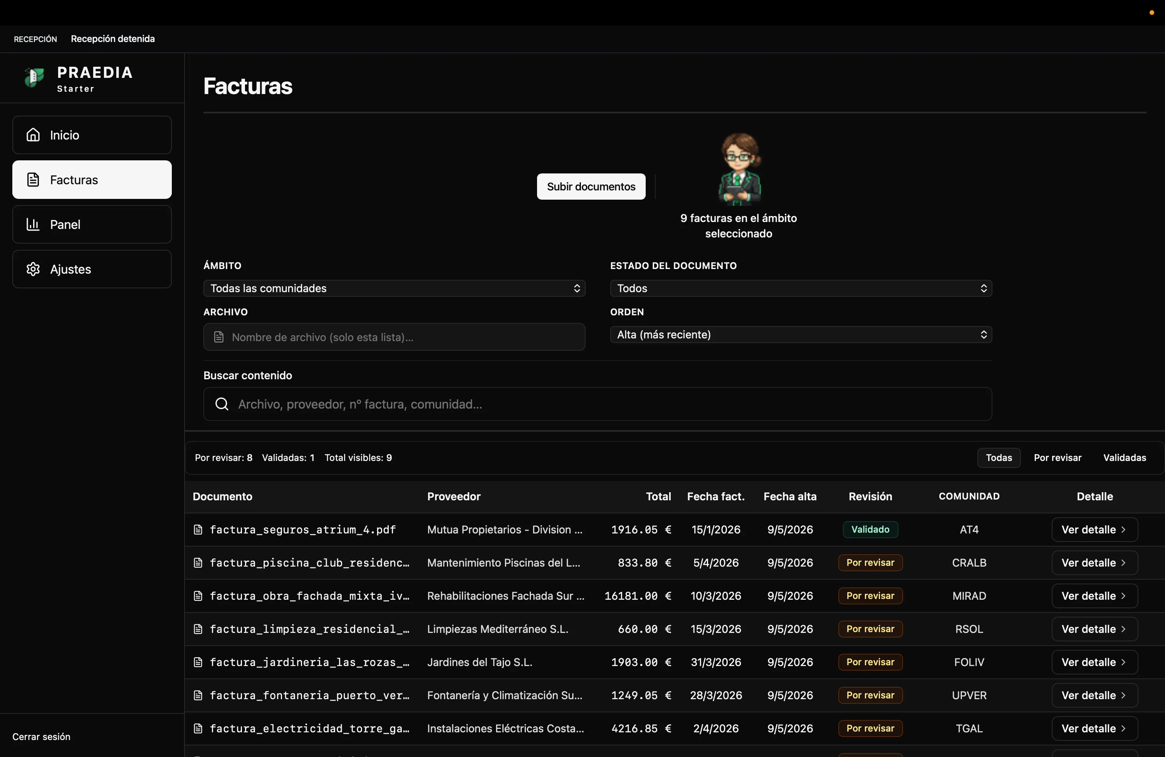The image size is (1165, 757).
Task: Click factura_seguros_atrium_4.pdf file name
Action: tap(302, 529)
